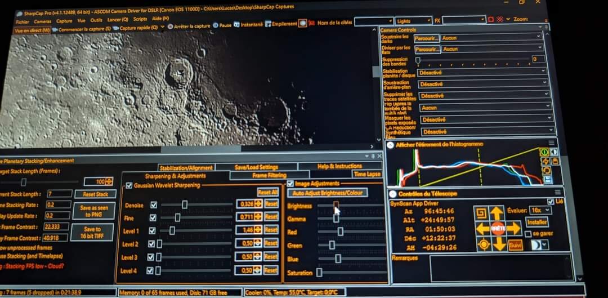Switch to Time Lapse tab
Image resolution: width=608 pixels, height=298 pixels.
(x=368, y=174)
